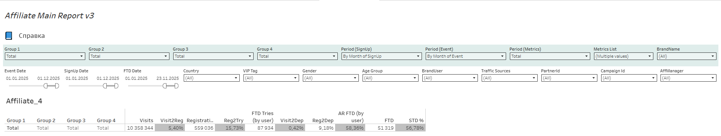The image size is (721, 136).
Task: Click the Registrati.. column header
Action: [200, 121]
